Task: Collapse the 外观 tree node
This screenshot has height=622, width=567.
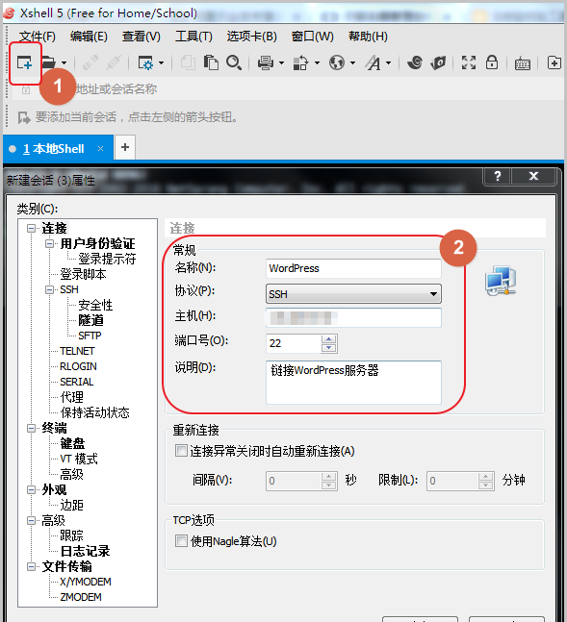Action: (x=31, y=490)
